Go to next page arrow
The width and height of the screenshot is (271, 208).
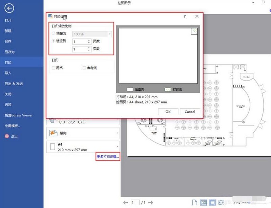coord(150,203)
